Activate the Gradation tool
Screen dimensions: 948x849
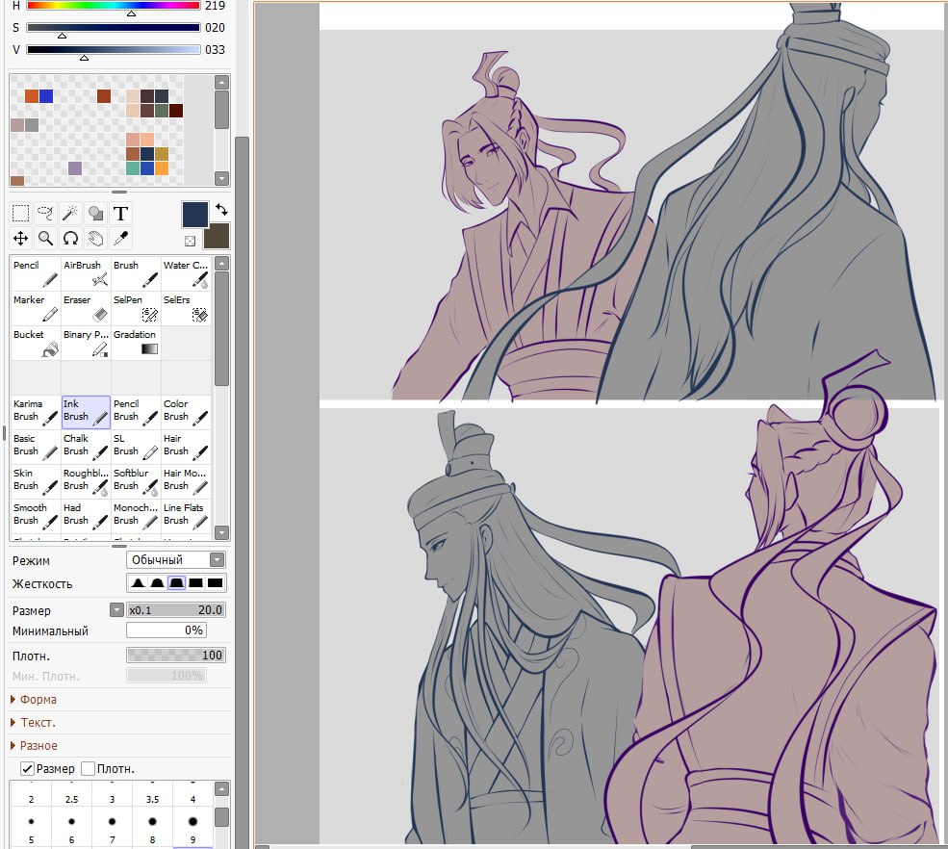134,341
